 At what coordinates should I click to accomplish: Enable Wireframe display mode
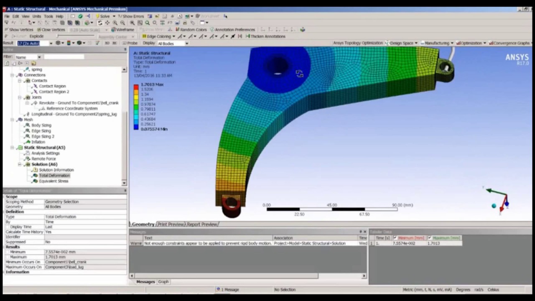pos(122,30)
